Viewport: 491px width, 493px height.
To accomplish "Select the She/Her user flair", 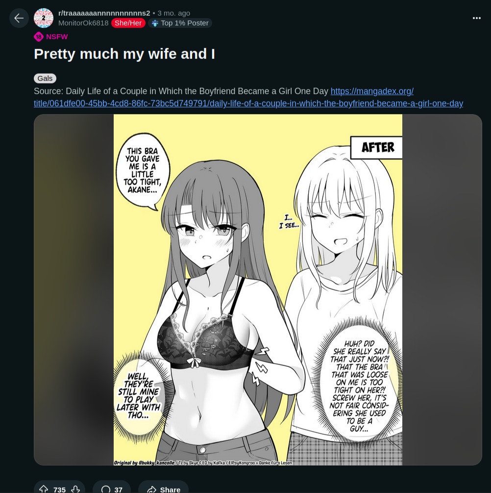I will pyautogui.click(x=128, y=23).
